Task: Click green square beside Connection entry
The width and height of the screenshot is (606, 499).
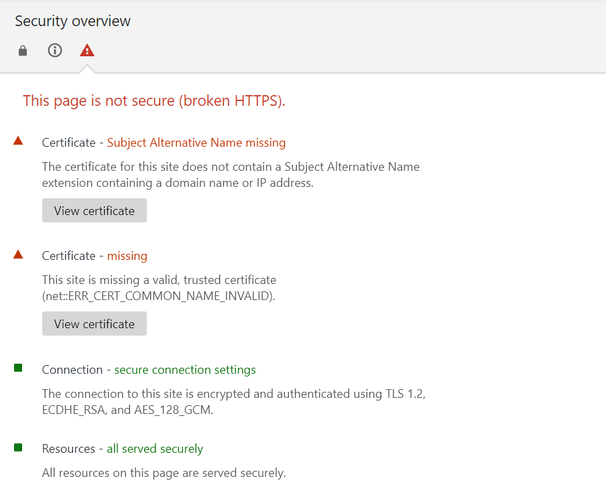Action: pos(18,368)
